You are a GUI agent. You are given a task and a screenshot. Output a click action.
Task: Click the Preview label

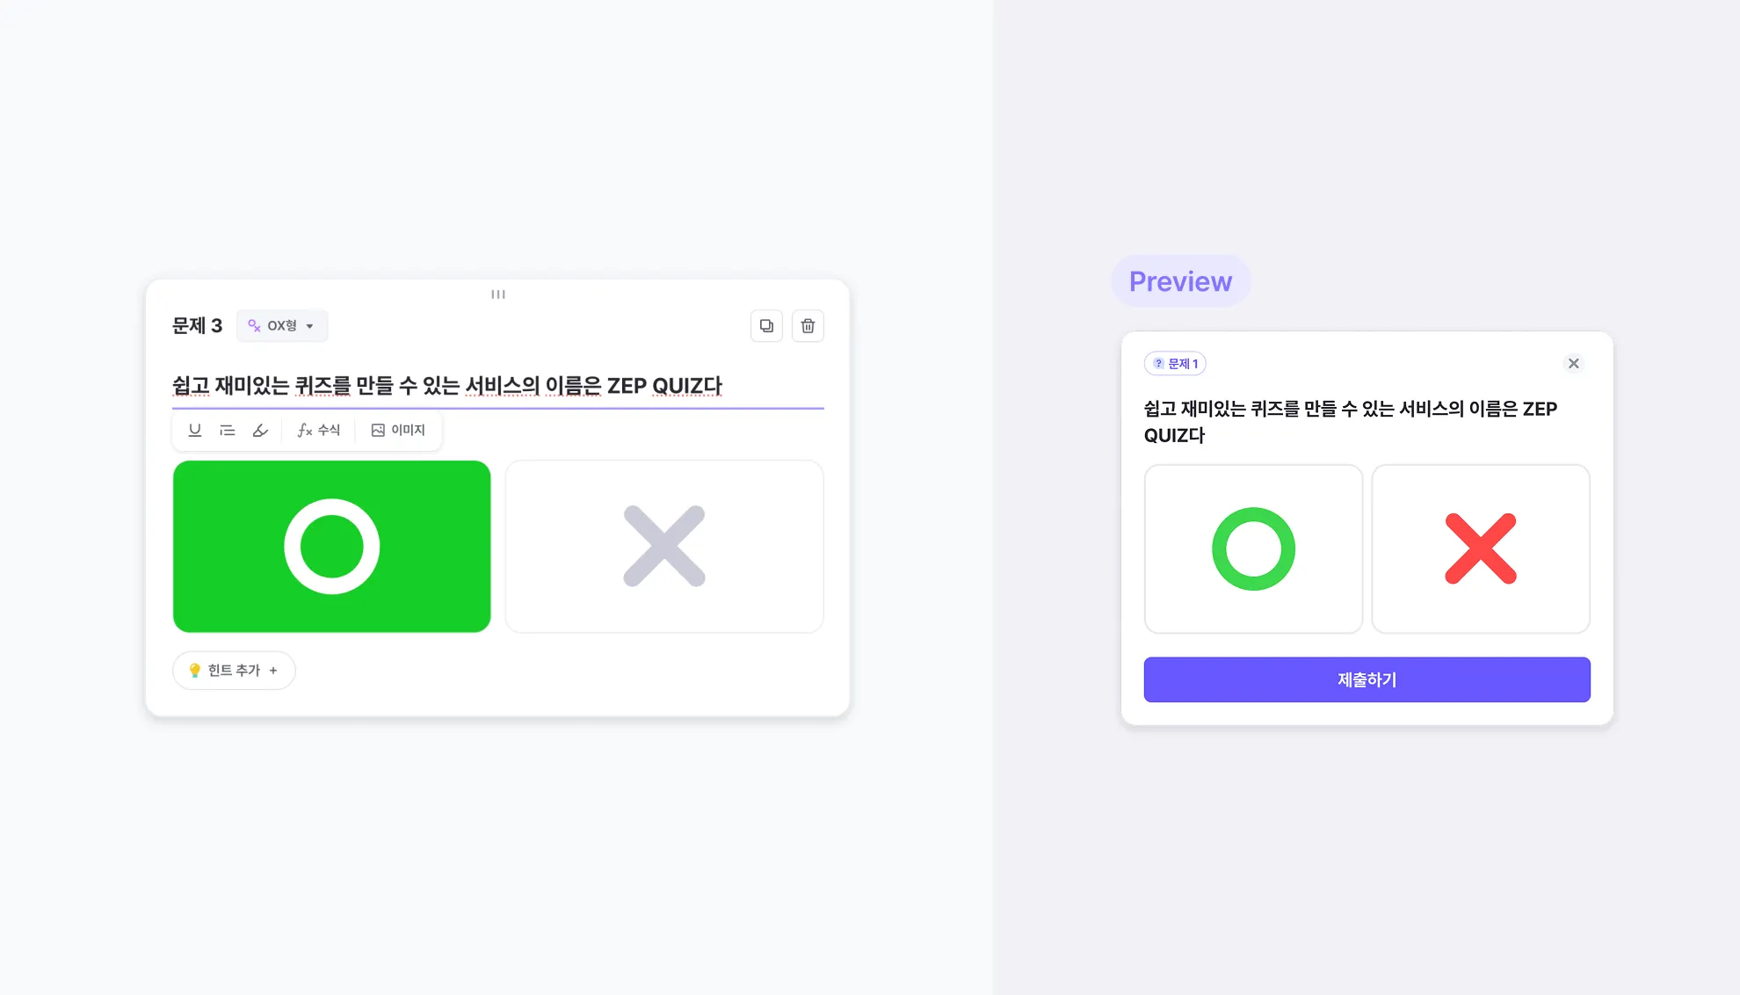(1181, 281)
